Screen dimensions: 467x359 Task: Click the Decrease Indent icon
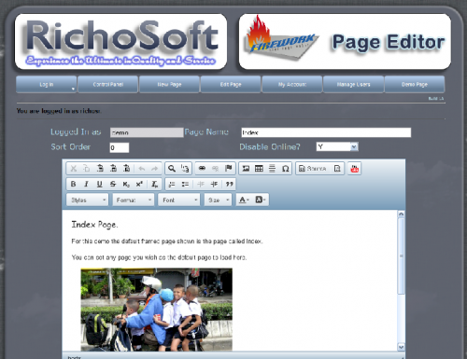pyautogui.click(x=201, y=184)
